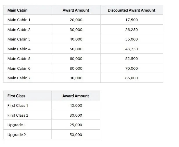Select the Main Cabin 5 row label
179x147 pixels.
(19, 58)
